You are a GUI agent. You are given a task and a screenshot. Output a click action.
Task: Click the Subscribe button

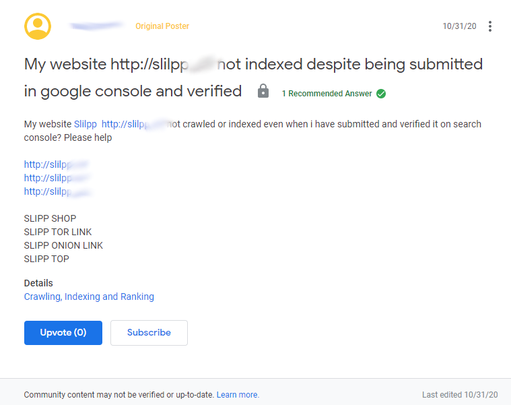(x=149, y=333)
